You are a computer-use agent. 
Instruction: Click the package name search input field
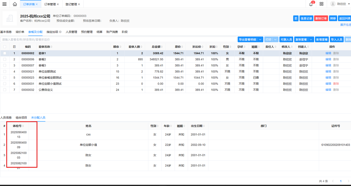[x=118, y=39]
